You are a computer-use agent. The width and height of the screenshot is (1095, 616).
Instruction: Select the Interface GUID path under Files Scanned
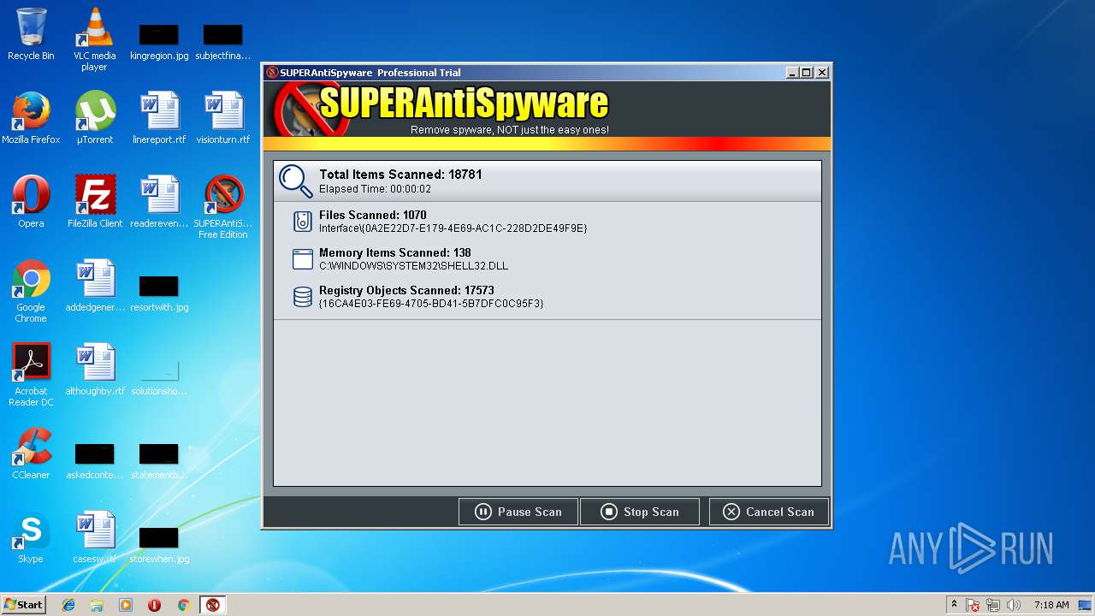coord(453,228)
